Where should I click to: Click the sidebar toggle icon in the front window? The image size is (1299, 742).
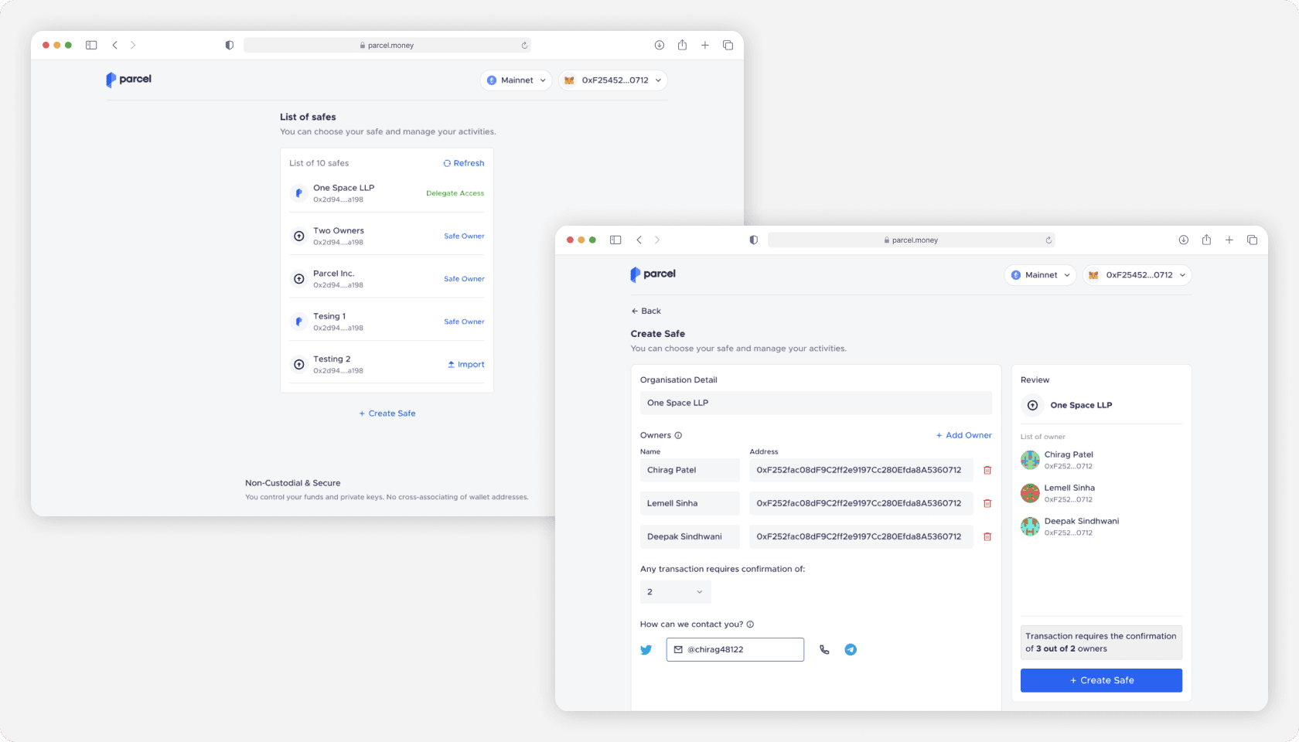(615, 240)
